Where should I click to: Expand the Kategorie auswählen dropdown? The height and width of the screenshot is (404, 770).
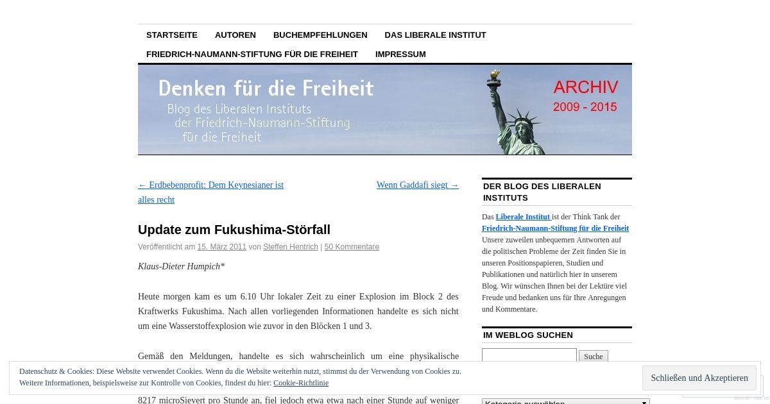[x=566, y=401]
